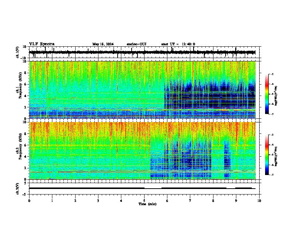This screenshot has height=225, width=292.
Task: Click the "Time (min)" axis label
Action: (x=147, y=204)
